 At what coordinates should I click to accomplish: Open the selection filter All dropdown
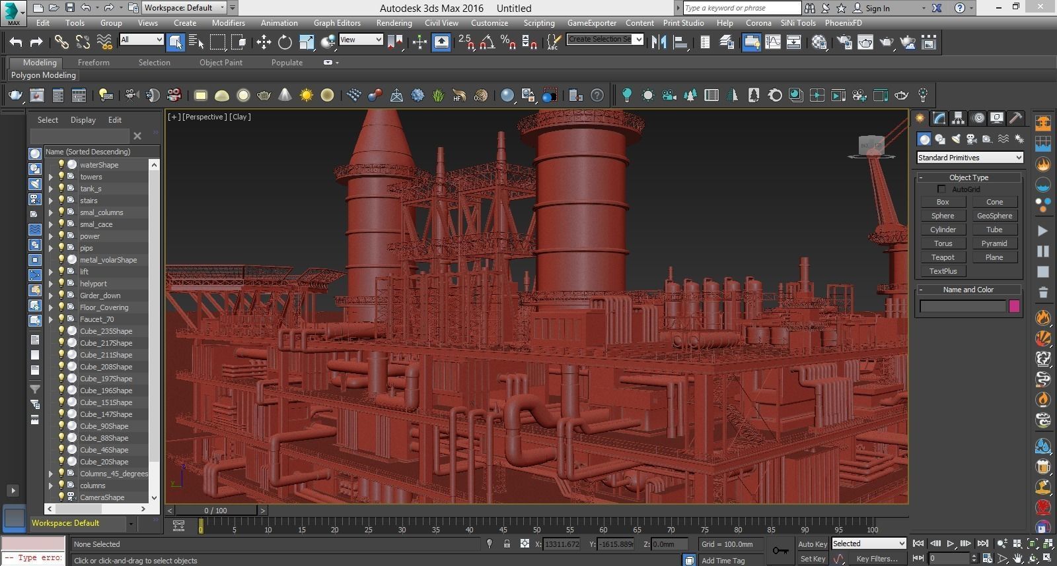tap(141, 40)
